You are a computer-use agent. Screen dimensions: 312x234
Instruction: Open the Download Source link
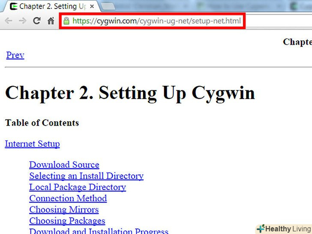64,165
